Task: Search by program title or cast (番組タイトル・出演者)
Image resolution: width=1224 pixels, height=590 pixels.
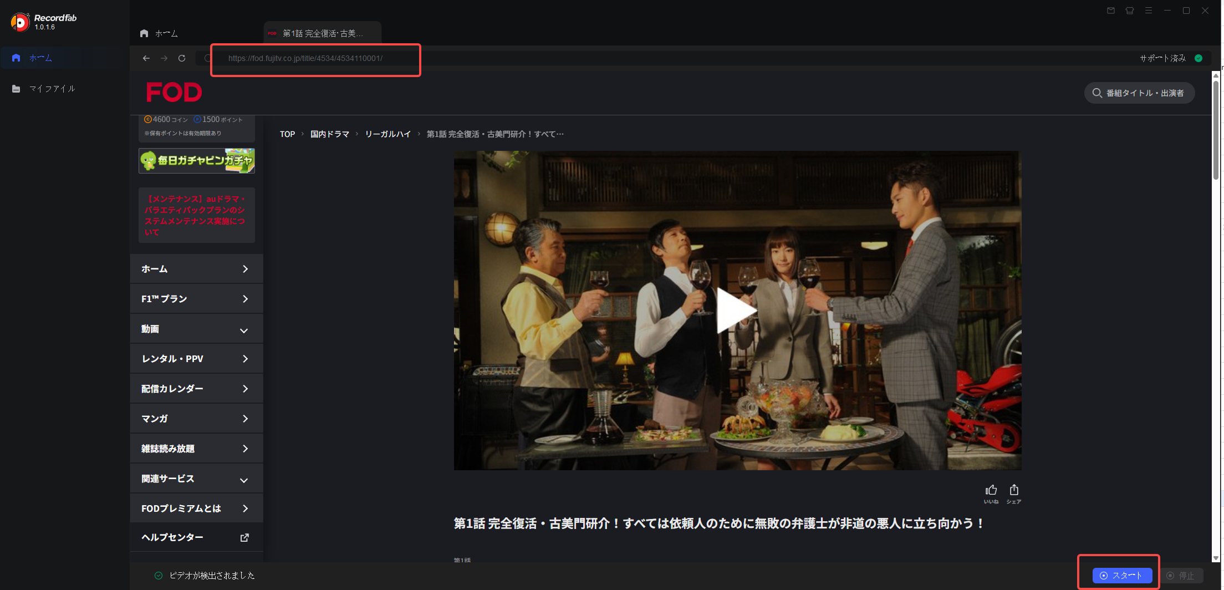Action: [x=1139, y=93]
